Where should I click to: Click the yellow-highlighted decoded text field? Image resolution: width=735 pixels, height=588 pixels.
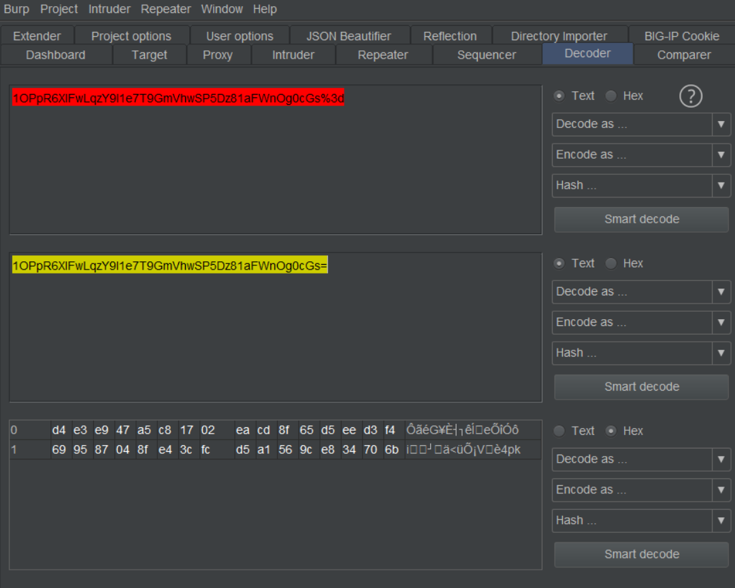(x=169, y=266)
